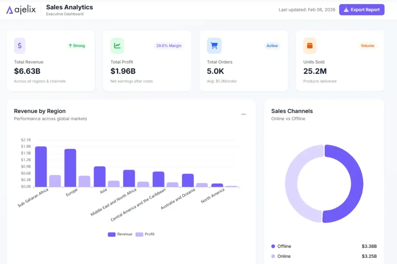
Task: Open the options menu on Revenue by Region
Action: coord(243,114)
